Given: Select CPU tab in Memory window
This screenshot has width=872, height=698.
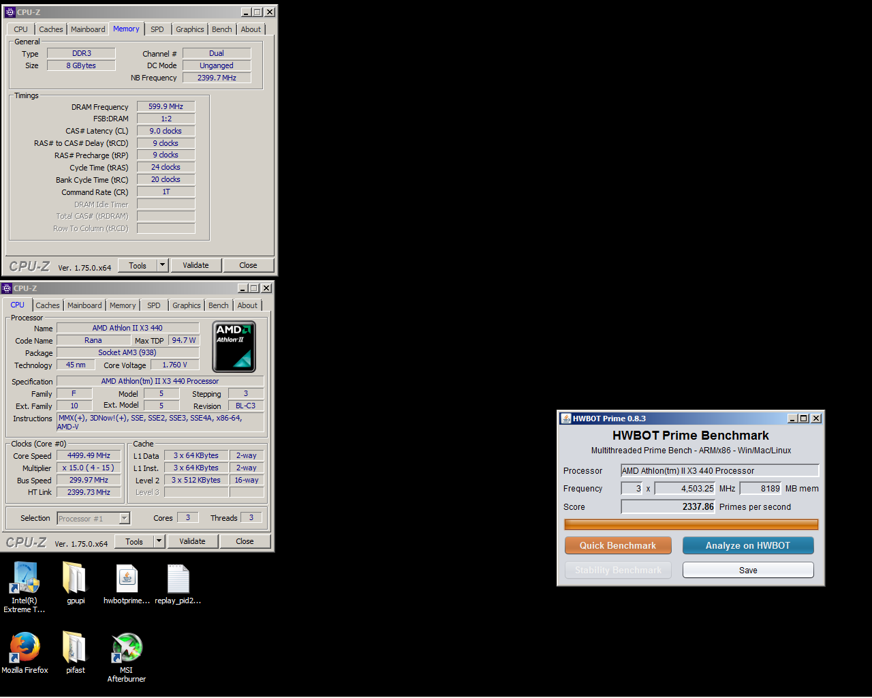Looking at the screenshot, I should [20, 29].
